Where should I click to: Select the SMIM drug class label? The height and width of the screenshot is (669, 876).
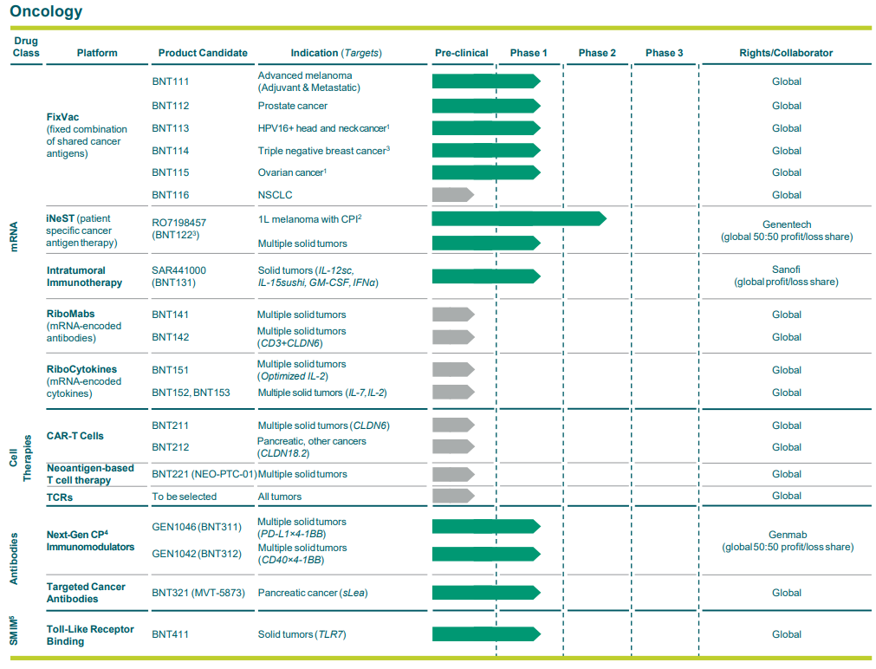[14, 631]
